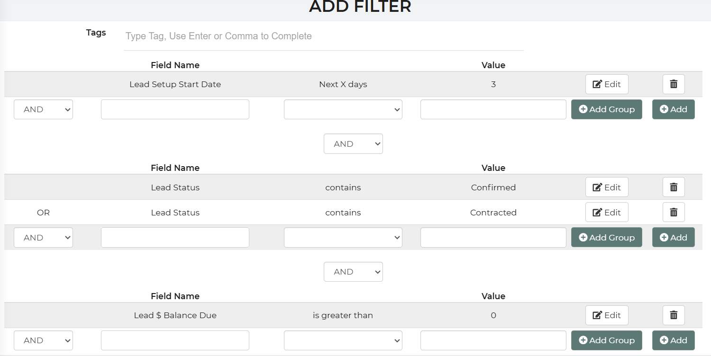This screenshot has height=356, width=711.
Task: Focus the Tags input field
Action: click(324, 36)
